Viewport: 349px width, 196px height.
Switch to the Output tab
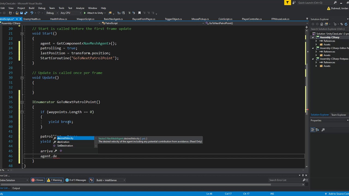(x=16, y=188)
